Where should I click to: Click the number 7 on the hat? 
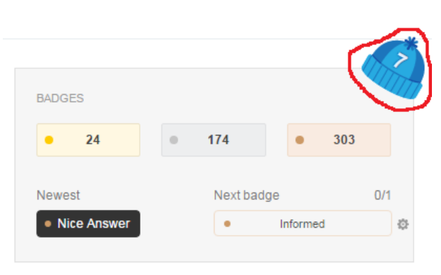[x=400, y=60]
